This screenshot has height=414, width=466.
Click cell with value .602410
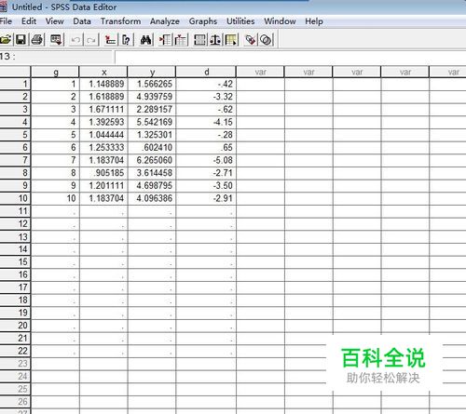pos(152,147)
